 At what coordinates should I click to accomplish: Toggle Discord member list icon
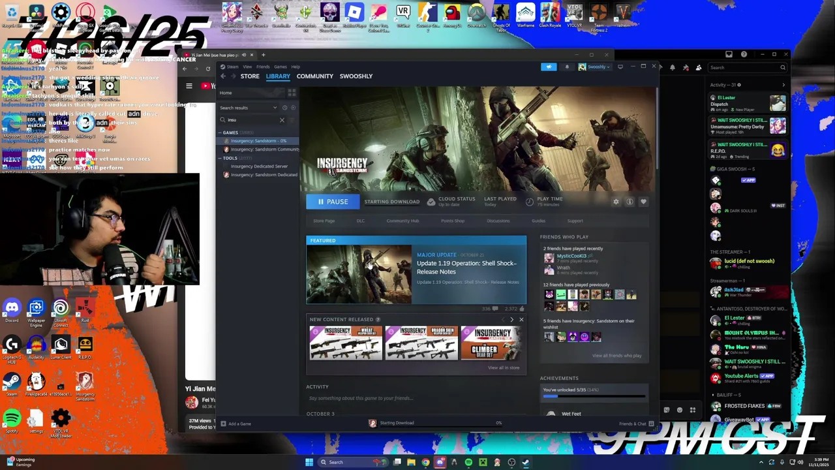pos(699,67)
